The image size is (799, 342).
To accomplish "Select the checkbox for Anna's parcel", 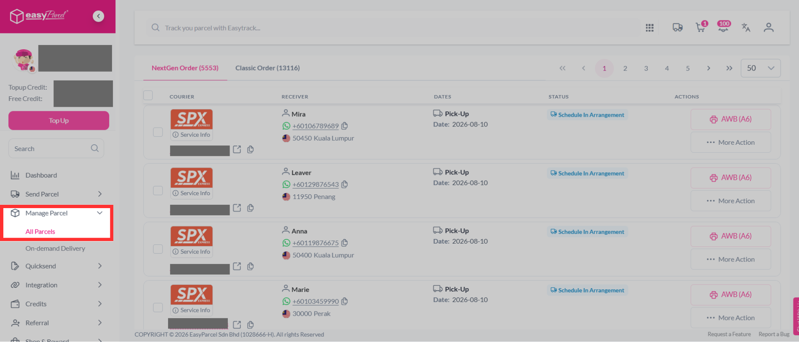I will pyautogui.click(x=158, y=249).
